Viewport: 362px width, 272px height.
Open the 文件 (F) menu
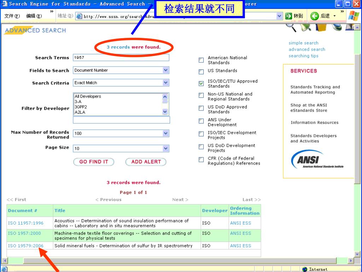click(x=12, y=16)
